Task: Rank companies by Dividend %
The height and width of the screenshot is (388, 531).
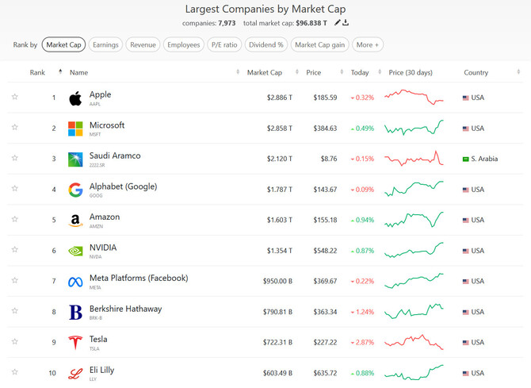Action: (265, 44)
